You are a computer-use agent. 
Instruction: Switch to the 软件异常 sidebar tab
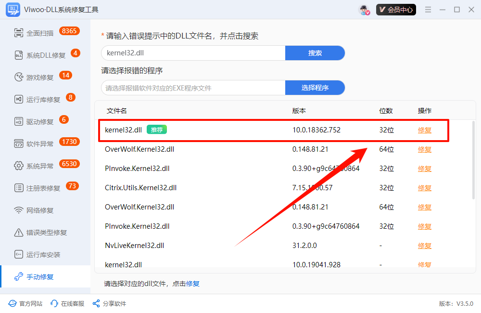click(x=40, y=144)
